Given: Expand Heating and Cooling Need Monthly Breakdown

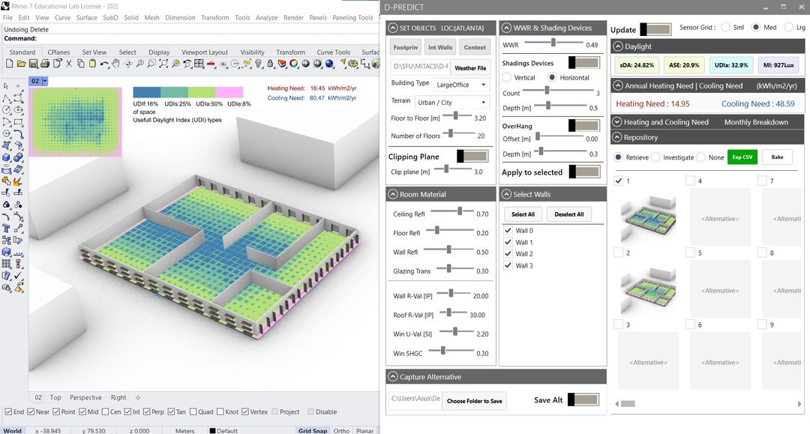Looking at the screenshot, I should [618, 122].
